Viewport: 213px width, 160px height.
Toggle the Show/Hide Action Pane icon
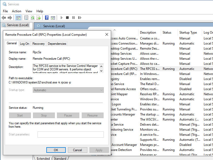(x=53, y=18)
